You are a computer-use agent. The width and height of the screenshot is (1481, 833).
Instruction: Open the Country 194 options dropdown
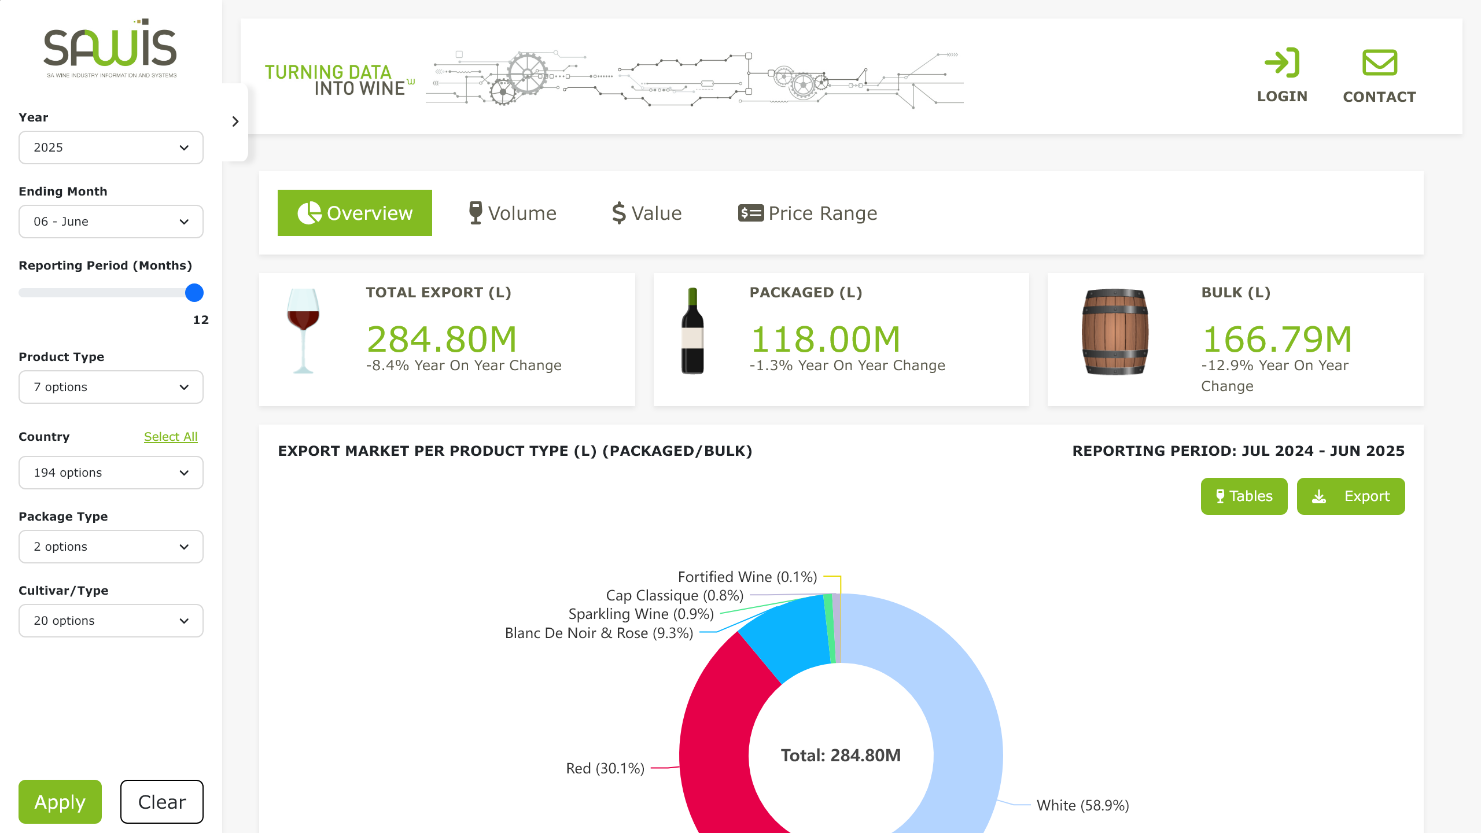tap(111, 473)
